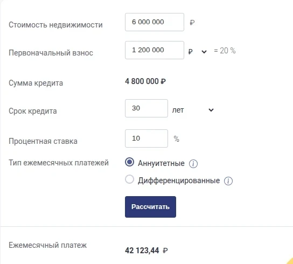
Task: Expand down payment unit chevron
Action: [x=204, y=52]
